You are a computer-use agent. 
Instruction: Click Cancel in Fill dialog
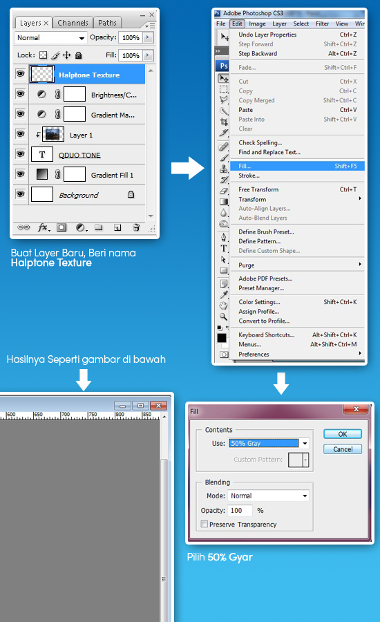coord(343,449)
